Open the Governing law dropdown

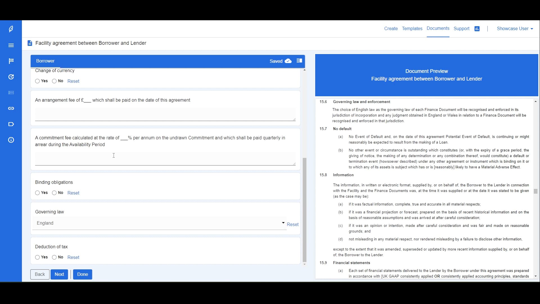coord(159,223)
